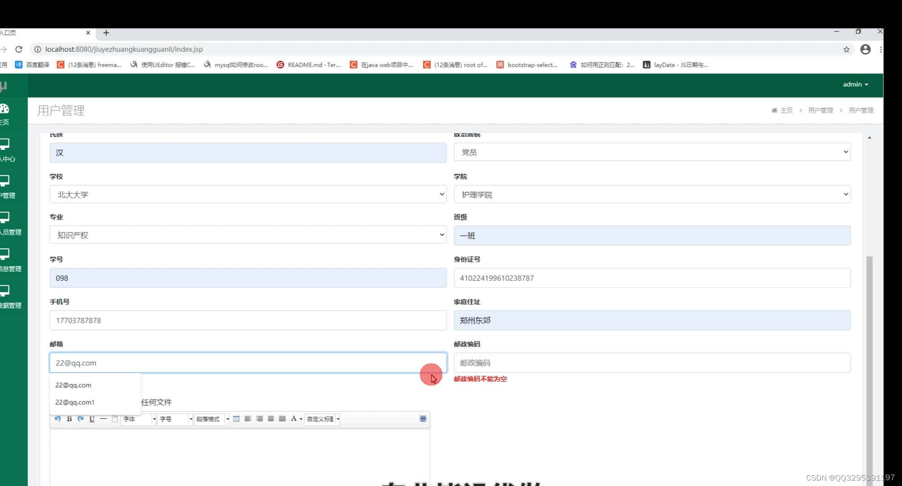Open the 段落格式 paragraph format dropdown
Image resolution: width=902 pixels, height=486 pixels.
(212, 419)
